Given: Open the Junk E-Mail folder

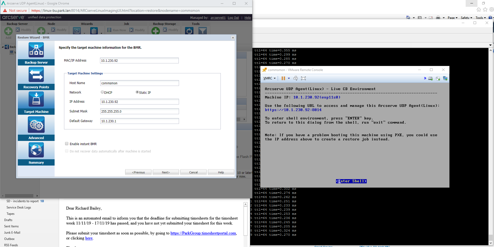Looking at the screenshot, I should click(x=12, y=233).
